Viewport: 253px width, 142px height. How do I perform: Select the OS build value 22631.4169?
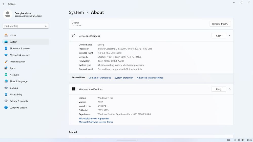pos(103,110)
